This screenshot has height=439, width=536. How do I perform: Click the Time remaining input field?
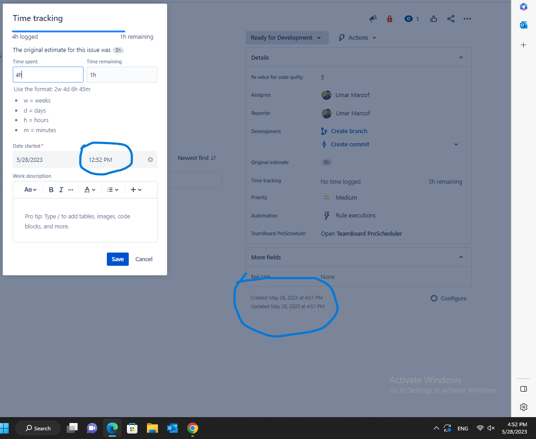click(122, 74)
